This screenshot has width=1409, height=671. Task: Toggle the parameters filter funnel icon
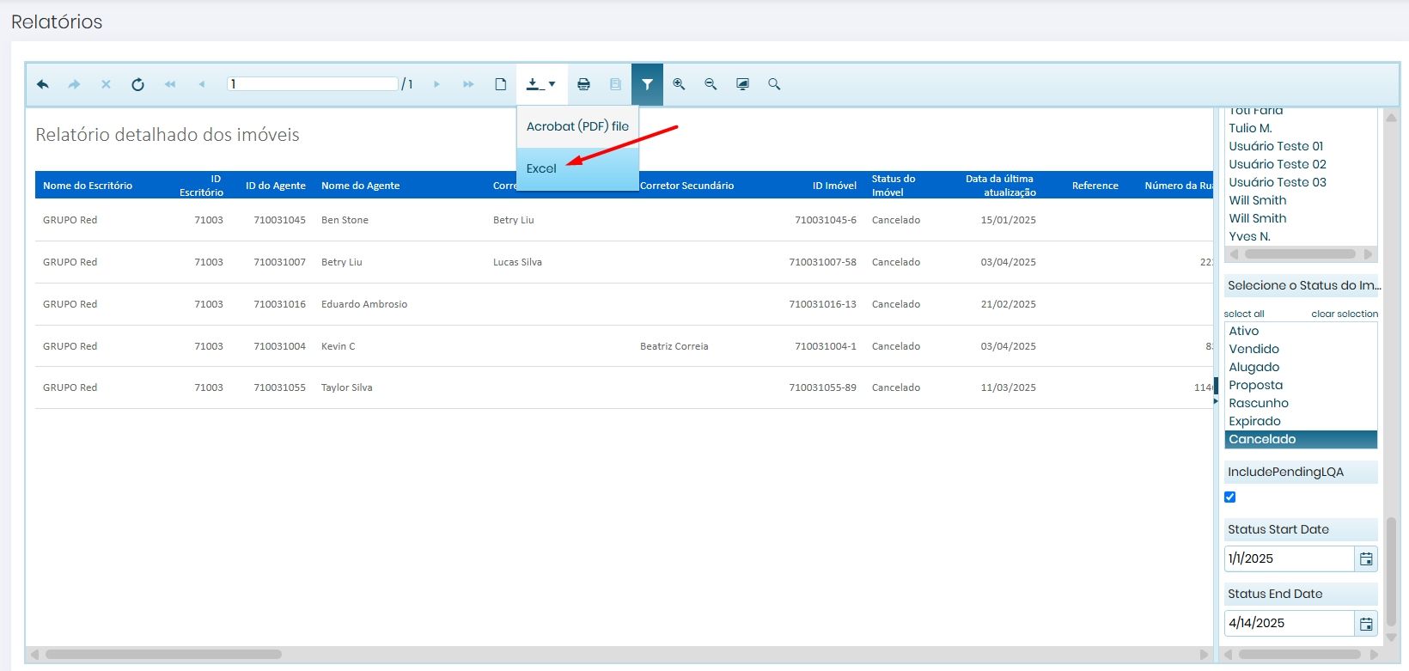[647, 84]
